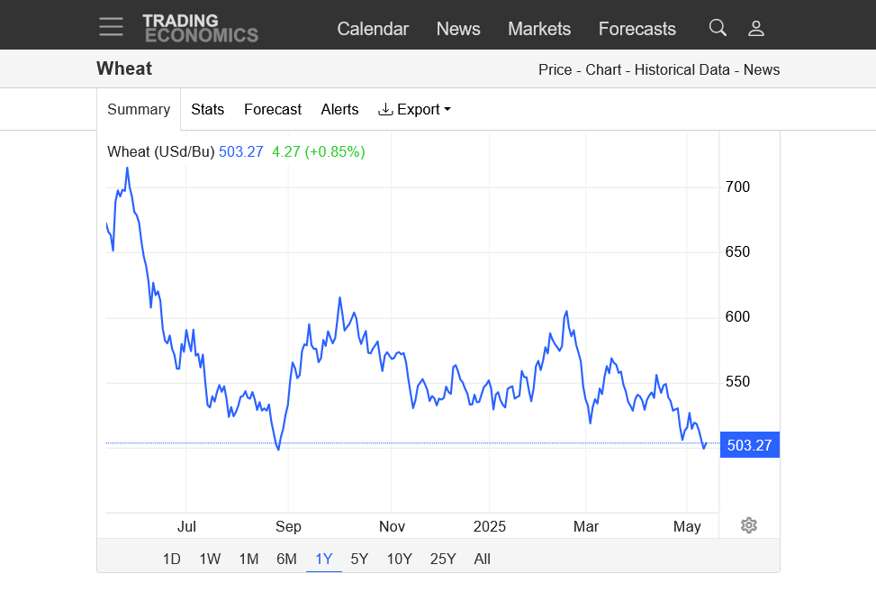
Task: Select the 5Y chart range
Action: point(359,559)
